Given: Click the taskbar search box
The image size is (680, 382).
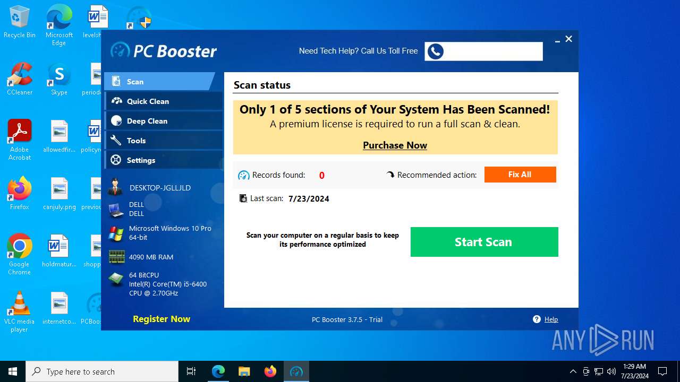Looking at the screenshot, I should (x=102, y=371).
